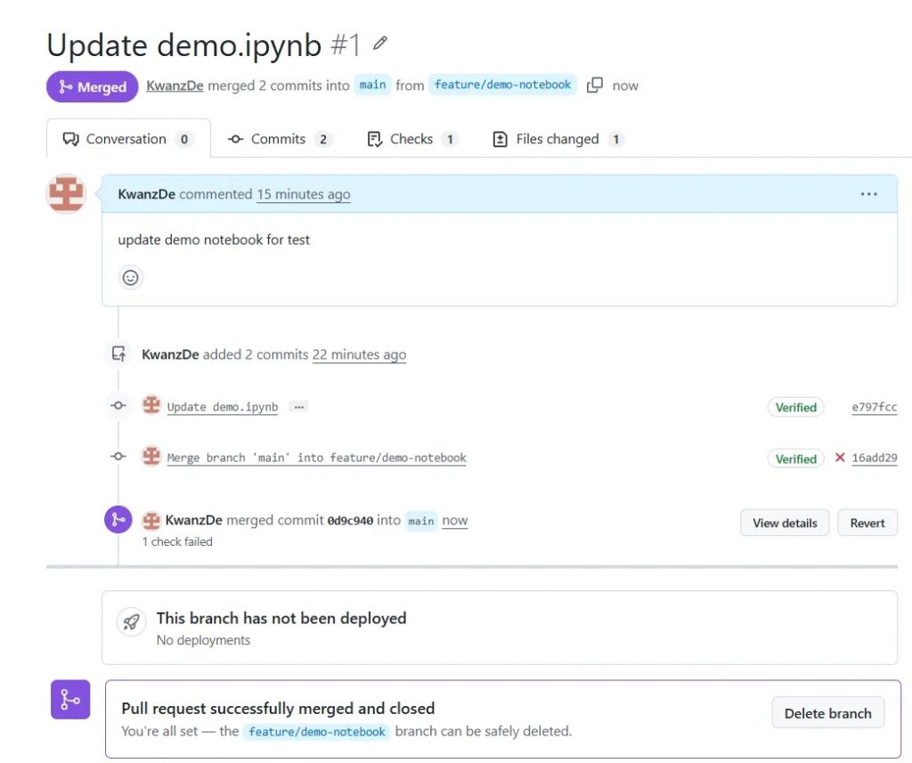The width and height of the screenshot is (912, 763).
Task: Open the Update demo.ipynb commit link
Action: coord(222,407)
